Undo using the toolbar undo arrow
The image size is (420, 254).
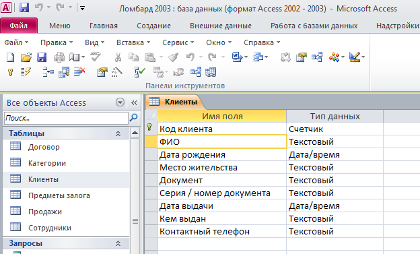point(190,57)
